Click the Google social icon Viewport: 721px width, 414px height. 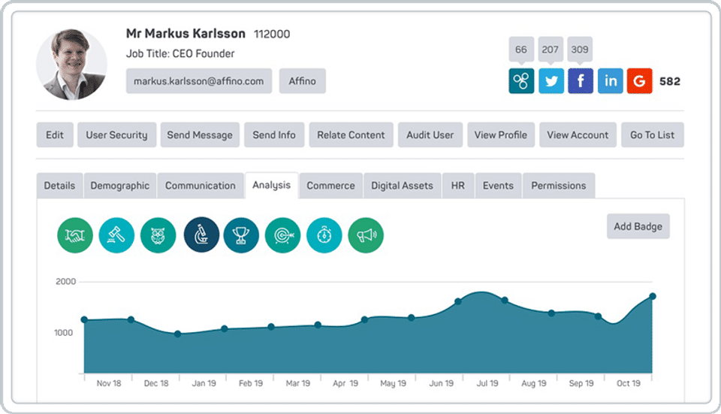(x=640, y=81)
